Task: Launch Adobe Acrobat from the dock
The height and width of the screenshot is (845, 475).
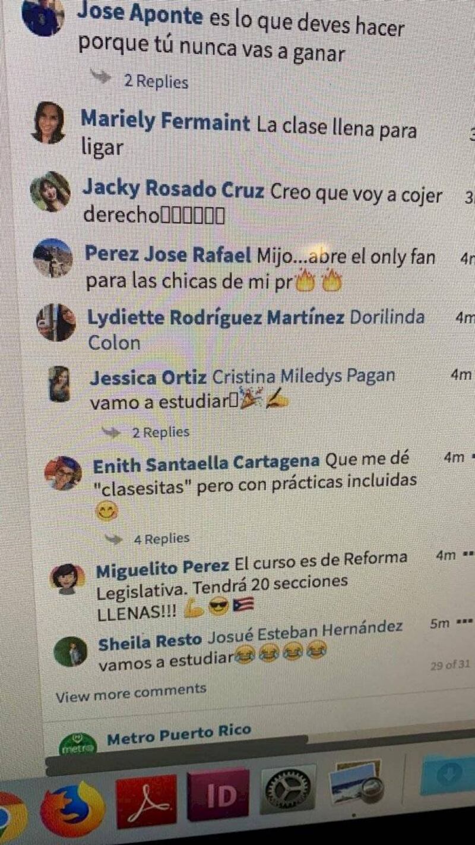Action: pyautogui.click(x=147, y=802)
